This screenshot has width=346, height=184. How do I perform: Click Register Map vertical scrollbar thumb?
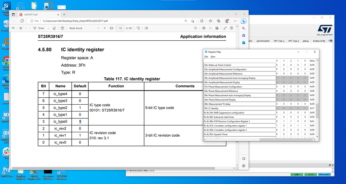pos(317,111)
